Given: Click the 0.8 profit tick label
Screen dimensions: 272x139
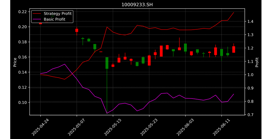Looking at the screenshot, I should 250,102.
